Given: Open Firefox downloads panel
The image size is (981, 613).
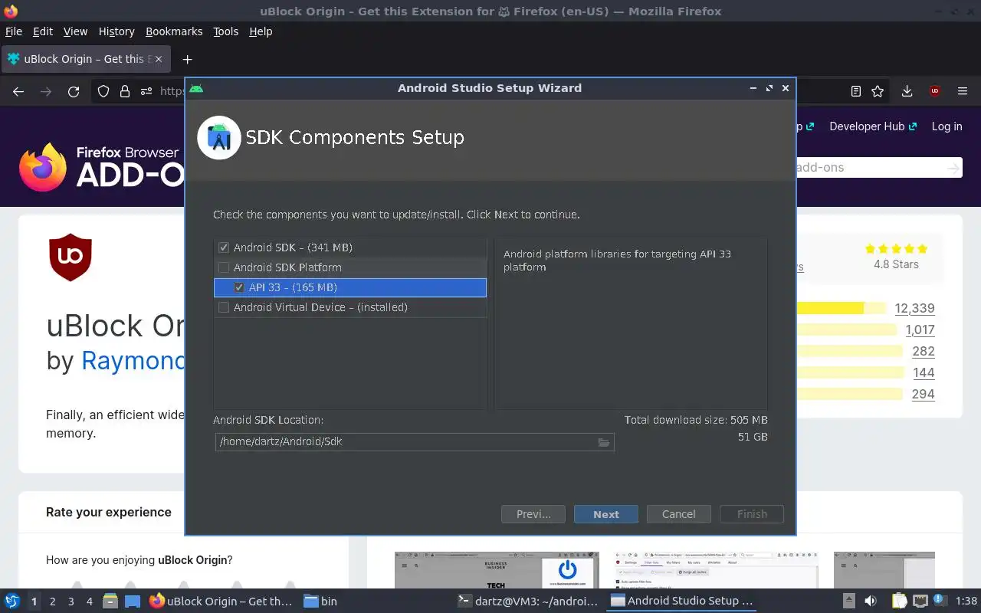Looking at the screenshot, I should click(x=907, y=91).
